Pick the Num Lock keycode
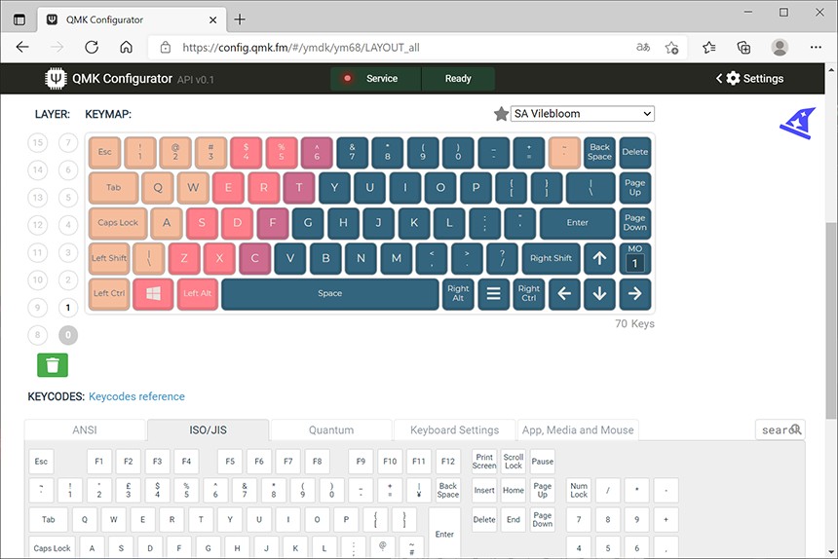 tap(578, 490)
